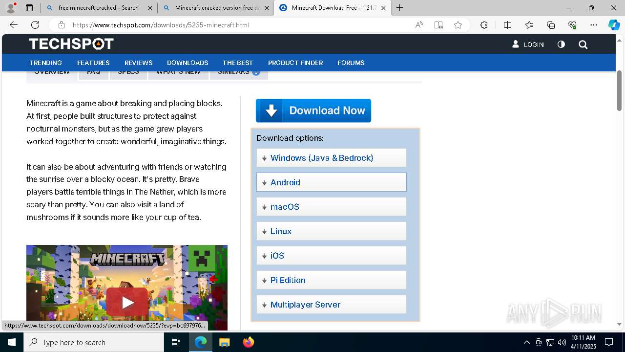This screenshot has height=352, width=625.
Task: Open the site information lock icon
Action: (61, 25)
